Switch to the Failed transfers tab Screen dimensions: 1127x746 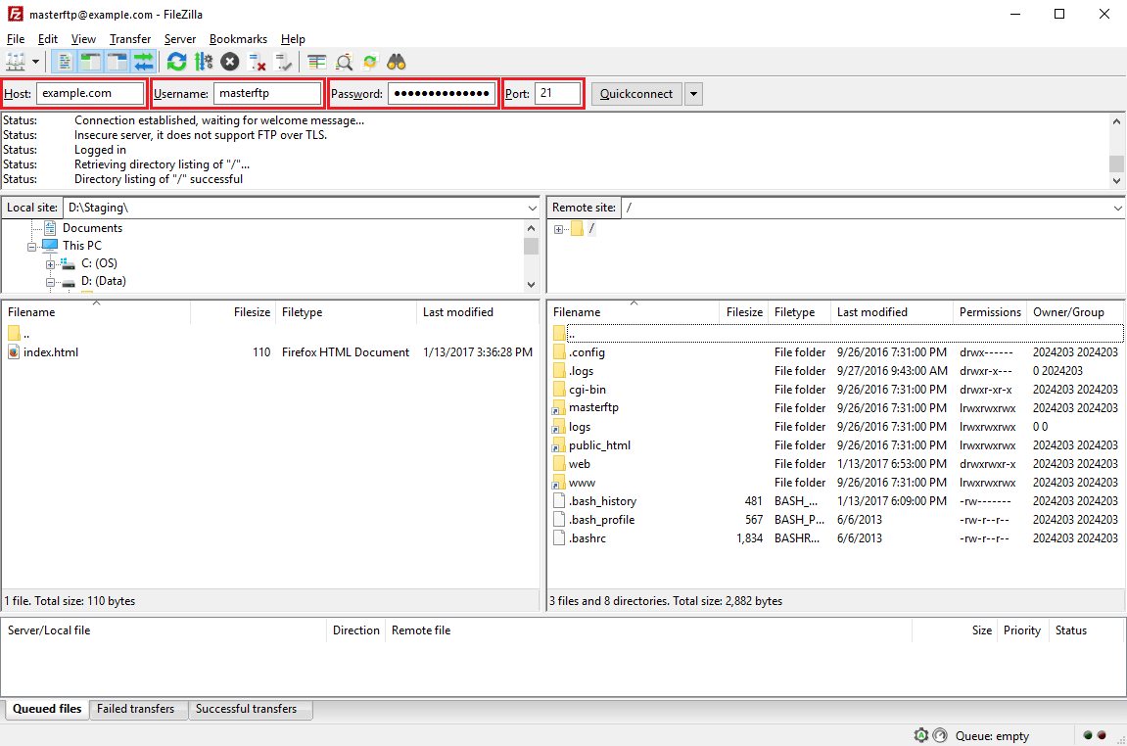click(138, 710)
